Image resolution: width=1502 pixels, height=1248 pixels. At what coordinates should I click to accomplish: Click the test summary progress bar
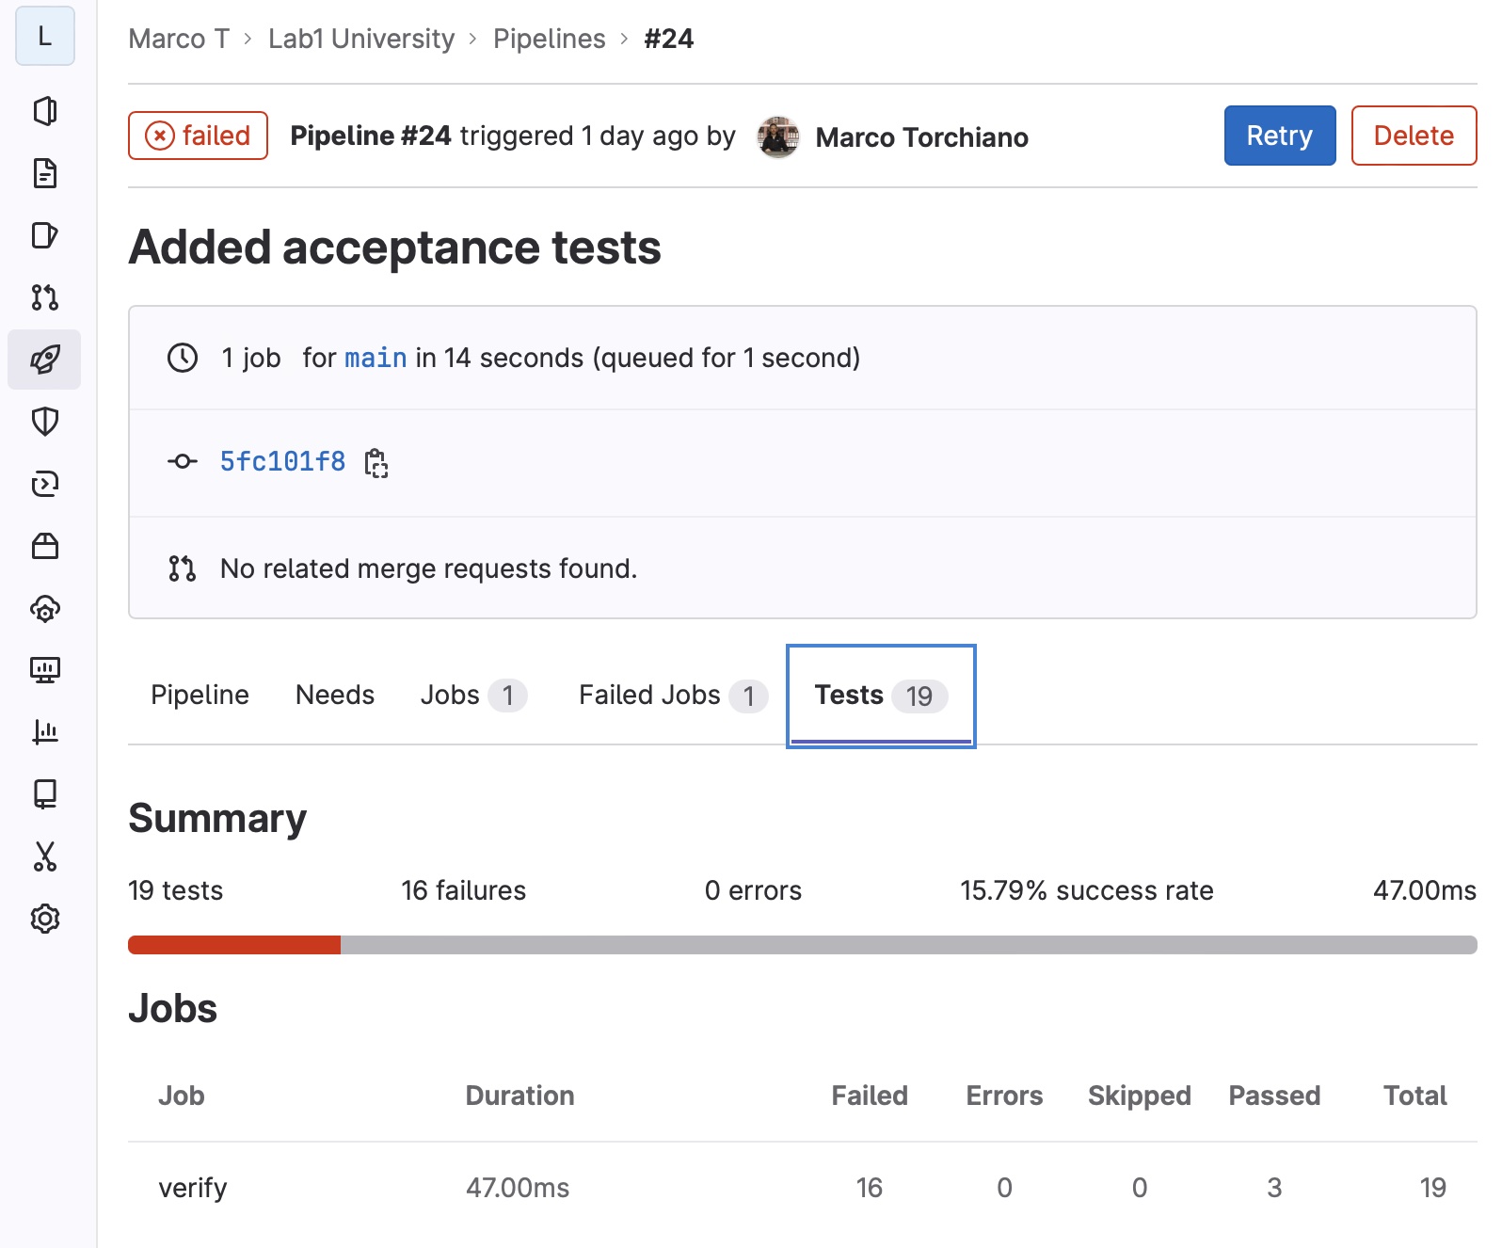coord(802,945)
